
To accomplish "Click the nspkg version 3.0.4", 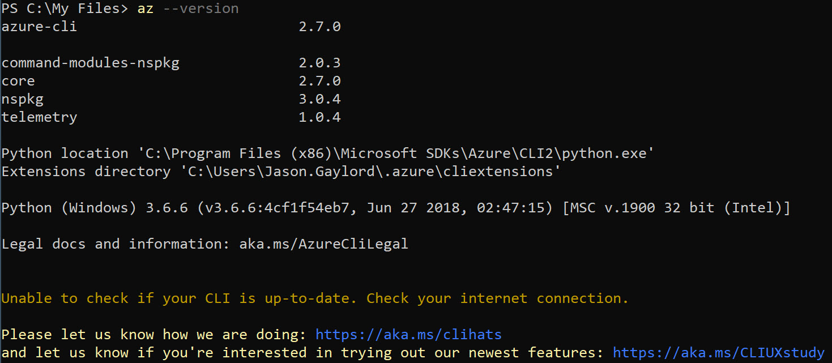I will click(319, 99).
